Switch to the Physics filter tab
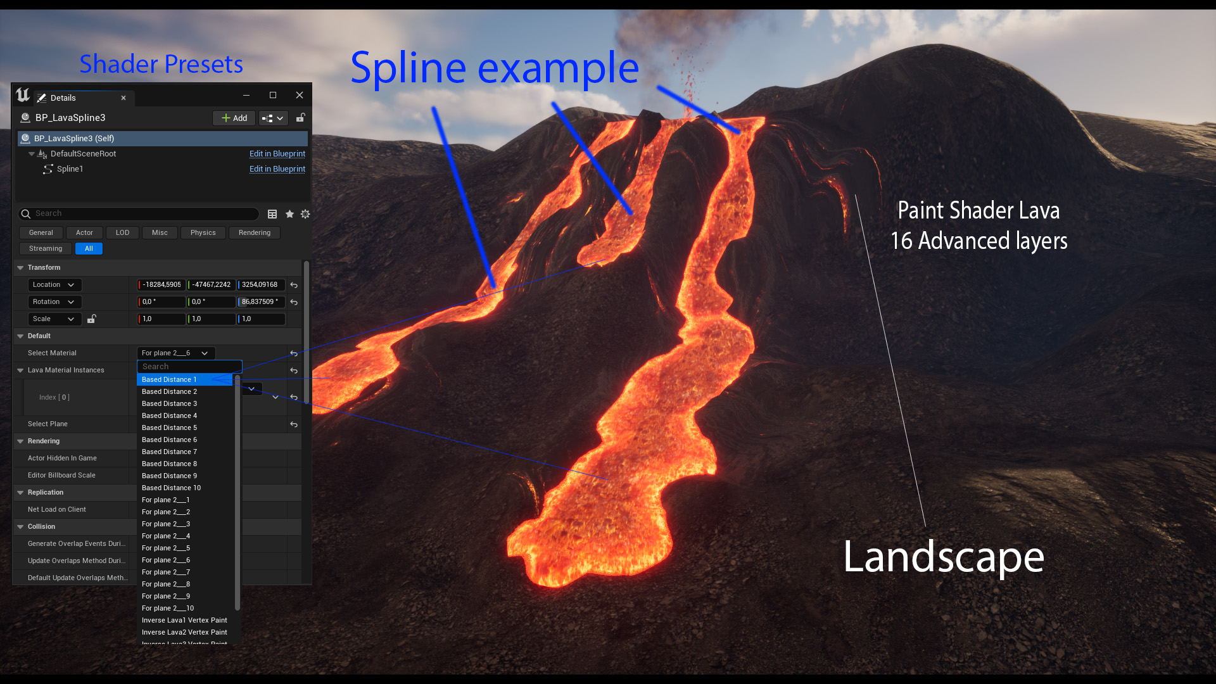1216x684 pixels. coord(203,232)
